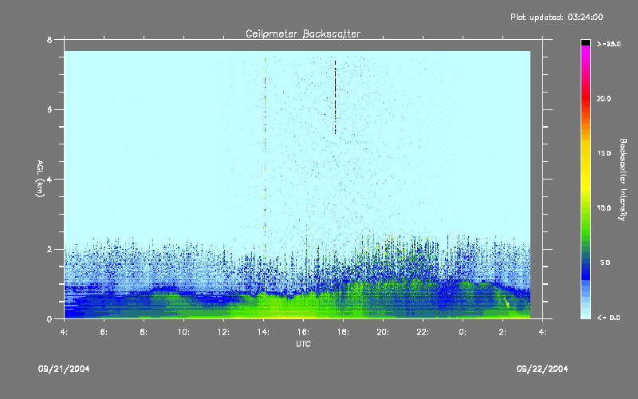Click the "20:" UTC tick label
This screenshot has width=638, height=399.
point(383,332)
